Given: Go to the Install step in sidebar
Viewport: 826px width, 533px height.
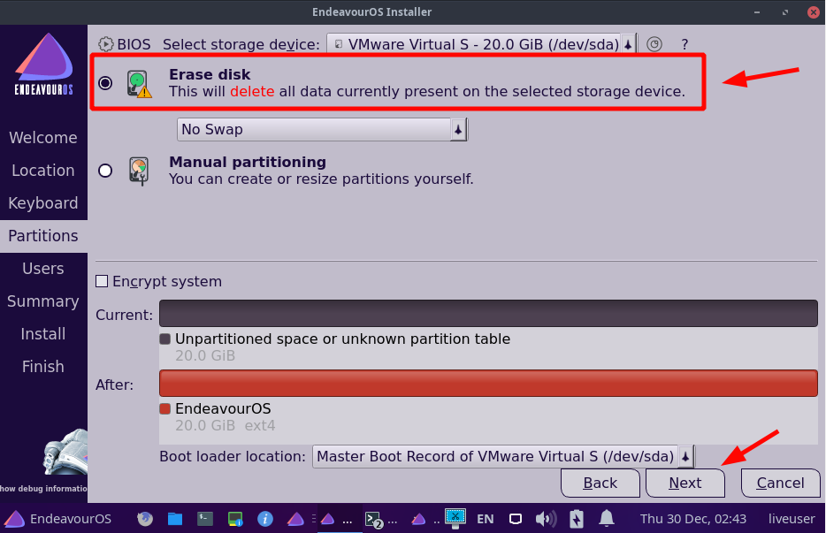Looking at the screenshot, I should pos(43,334).
